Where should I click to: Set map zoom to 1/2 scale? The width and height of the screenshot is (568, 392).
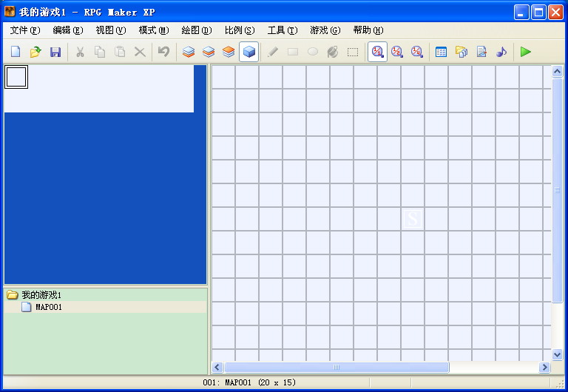click(397, 52)
